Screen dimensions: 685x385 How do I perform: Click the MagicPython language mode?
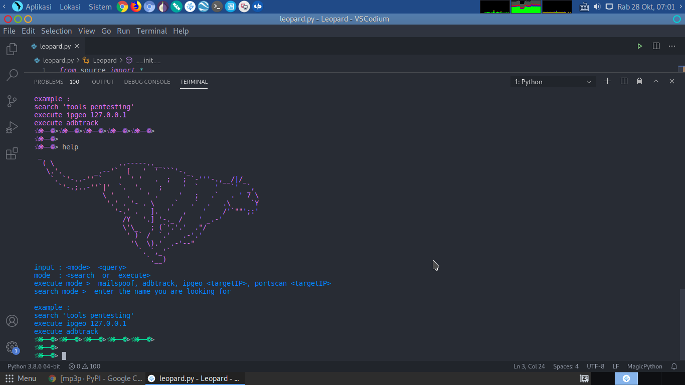(644, 366)
